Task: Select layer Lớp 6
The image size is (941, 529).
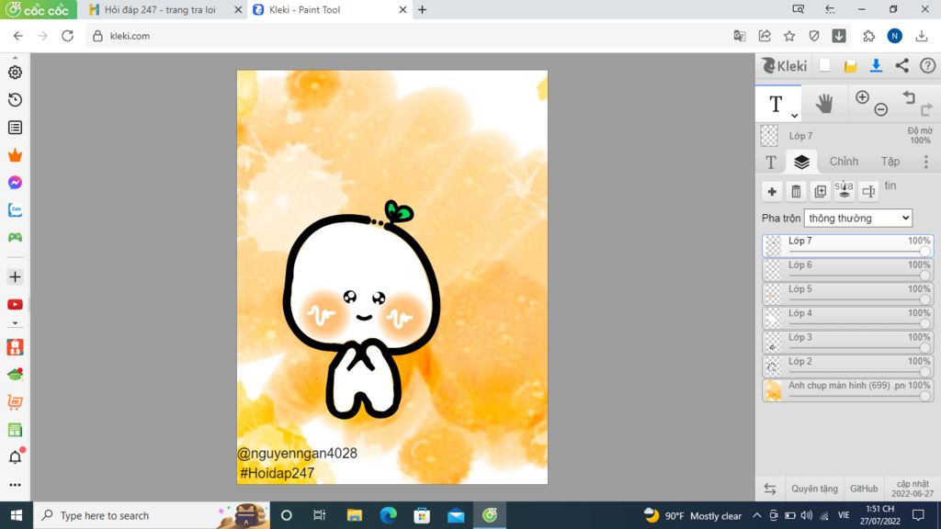Action: pos(848,270)
